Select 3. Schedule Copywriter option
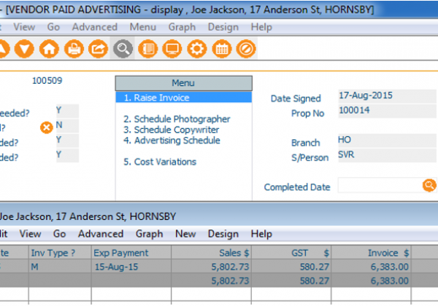This screenshot has height=306, width=438. click(172, 130)
